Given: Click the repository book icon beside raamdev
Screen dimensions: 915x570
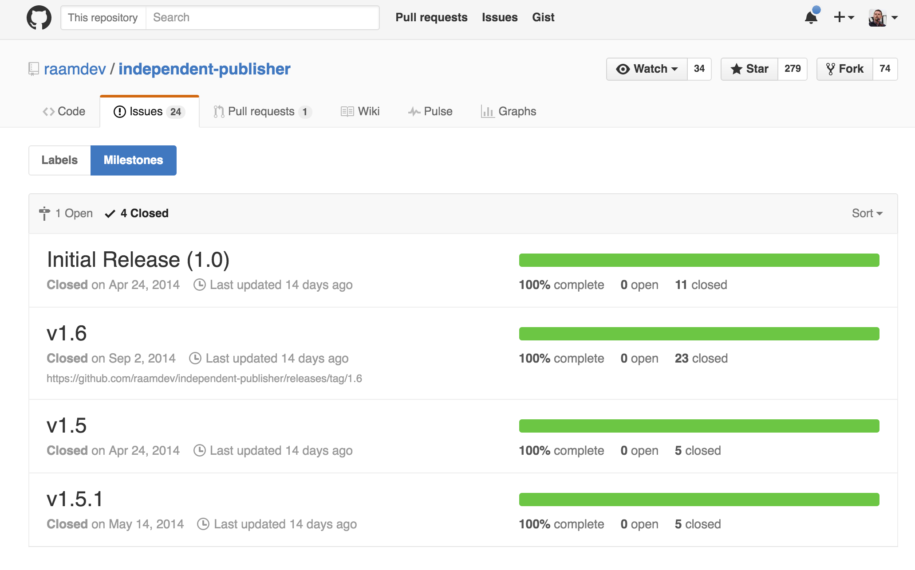Looking at the screenshot, I should coord(34,69).
